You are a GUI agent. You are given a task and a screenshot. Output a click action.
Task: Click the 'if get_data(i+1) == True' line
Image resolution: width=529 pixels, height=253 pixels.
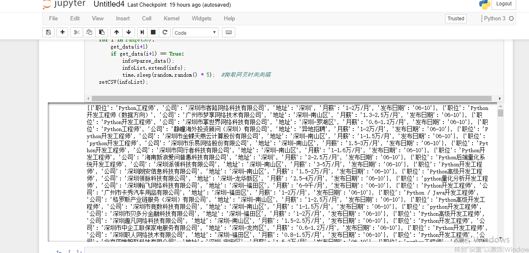tap(147, 54)
